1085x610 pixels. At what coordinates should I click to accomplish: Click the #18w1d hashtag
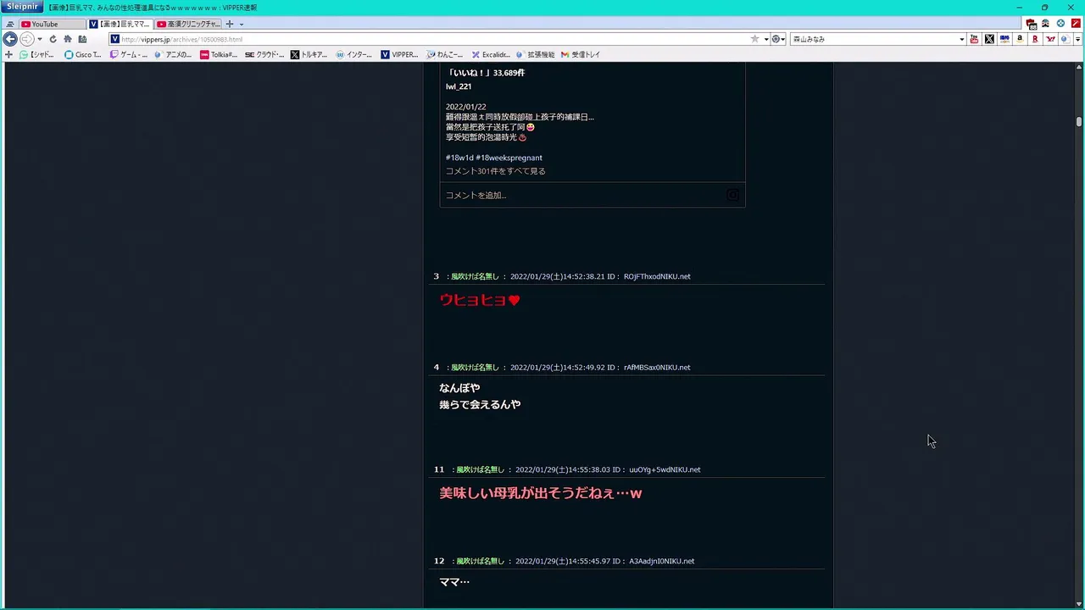(459, 158)
